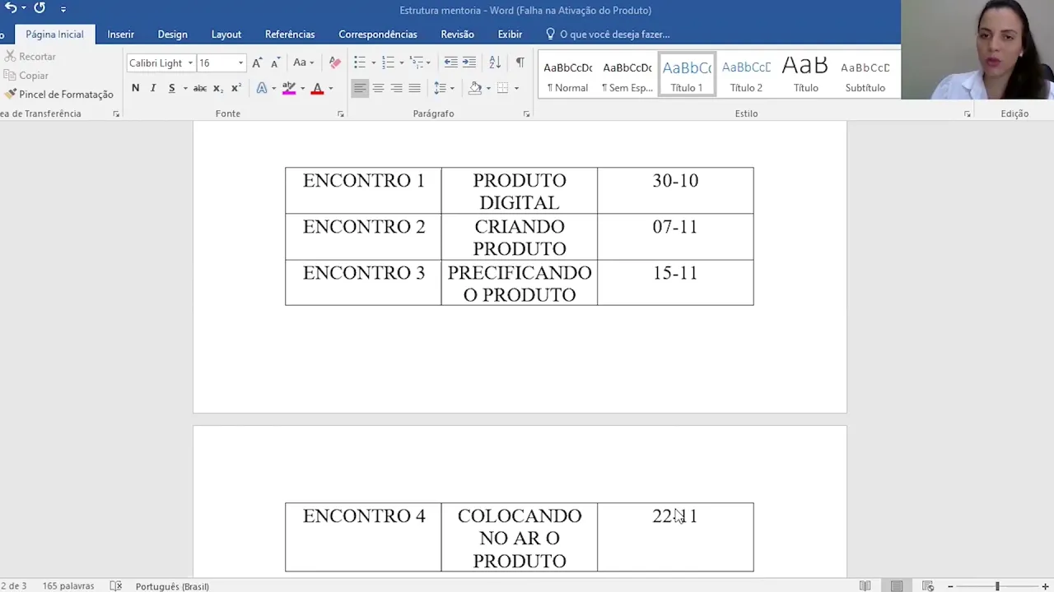Click the 165 palavras word count
Viewport: 1054px width, 592px height.
(x=68, y=586)
